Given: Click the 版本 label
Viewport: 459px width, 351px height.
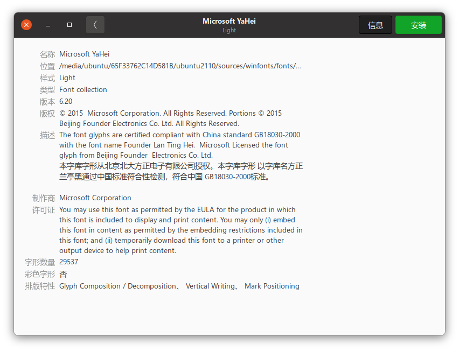Looking at the screenshot, I should 47,102.
